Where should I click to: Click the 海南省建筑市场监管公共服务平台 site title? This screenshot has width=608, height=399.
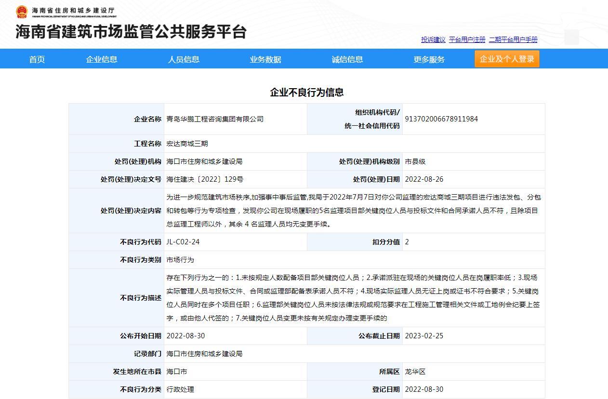tap(131, 32)
